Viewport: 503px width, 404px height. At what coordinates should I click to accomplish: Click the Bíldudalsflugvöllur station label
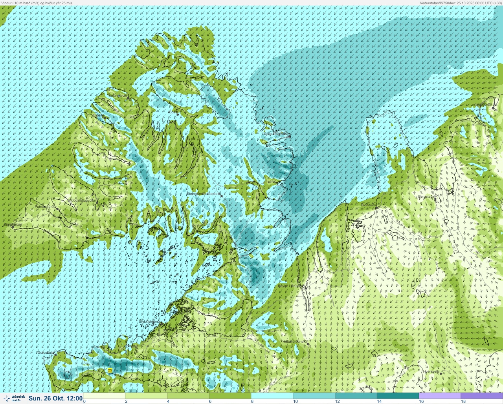(x=81, y=200)
